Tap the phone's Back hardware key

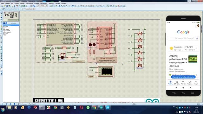(174, 93)
